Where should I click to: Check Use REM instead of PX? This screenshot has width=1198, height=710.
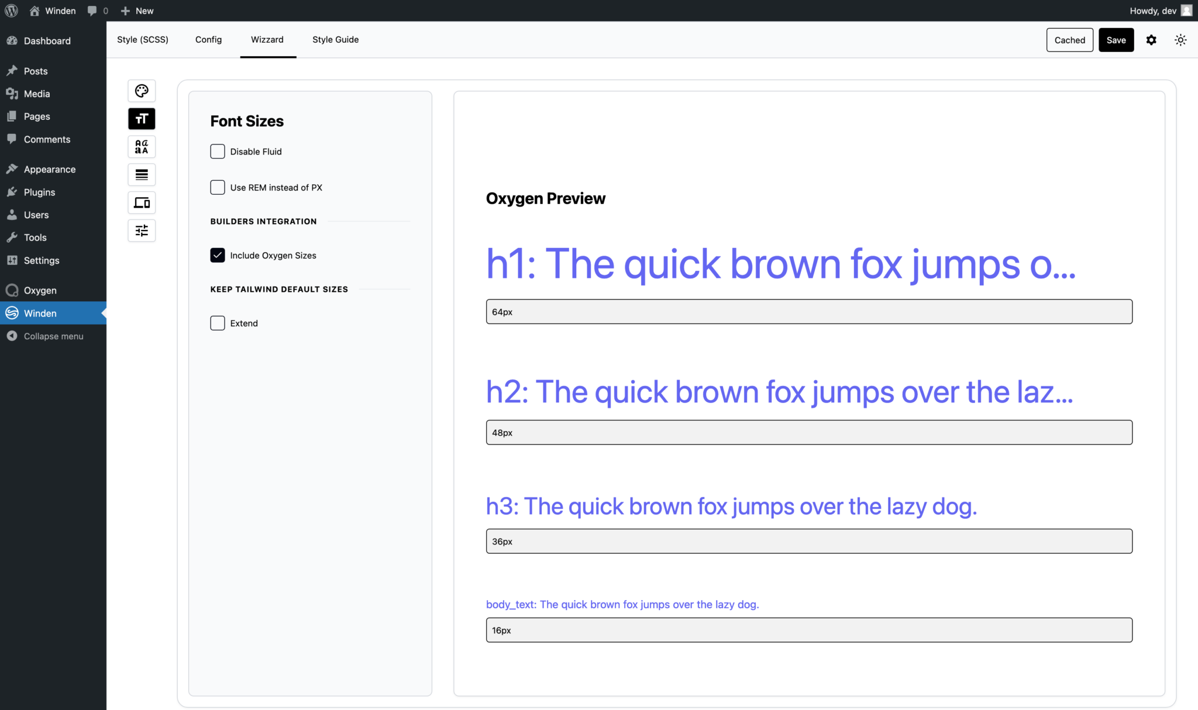tap(218, 187)
